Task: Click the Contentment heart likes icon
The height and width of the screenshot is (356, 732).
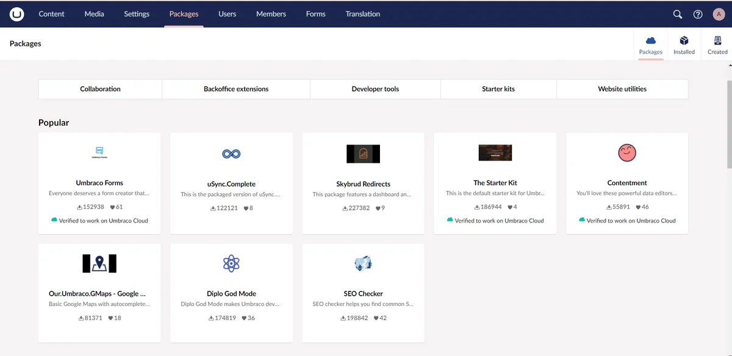Action: coord(639,207)
